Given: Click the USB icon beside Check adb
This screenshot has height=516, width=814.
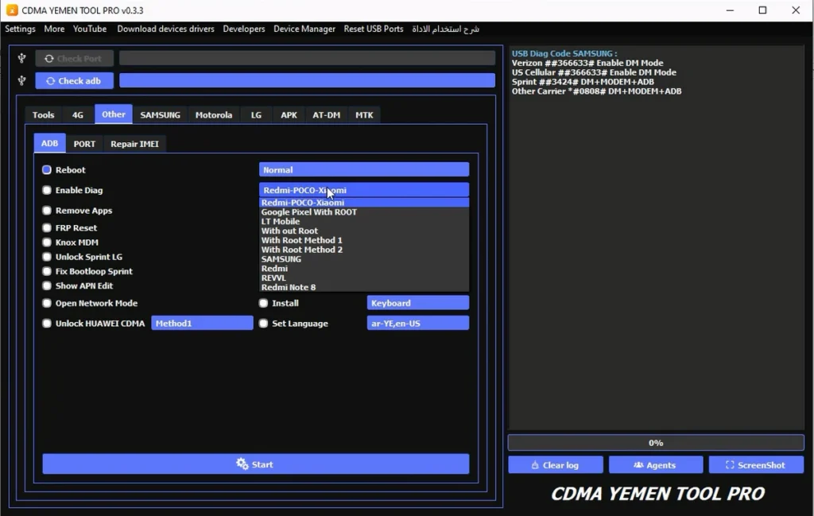Looking at the screenshot, I should tap(22, 80).
